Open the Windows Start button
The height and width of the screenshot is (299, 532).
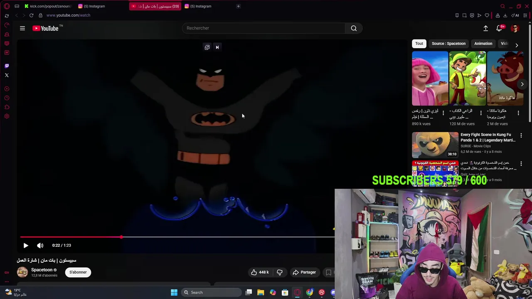pyautogui.click(x=174, y=292)
